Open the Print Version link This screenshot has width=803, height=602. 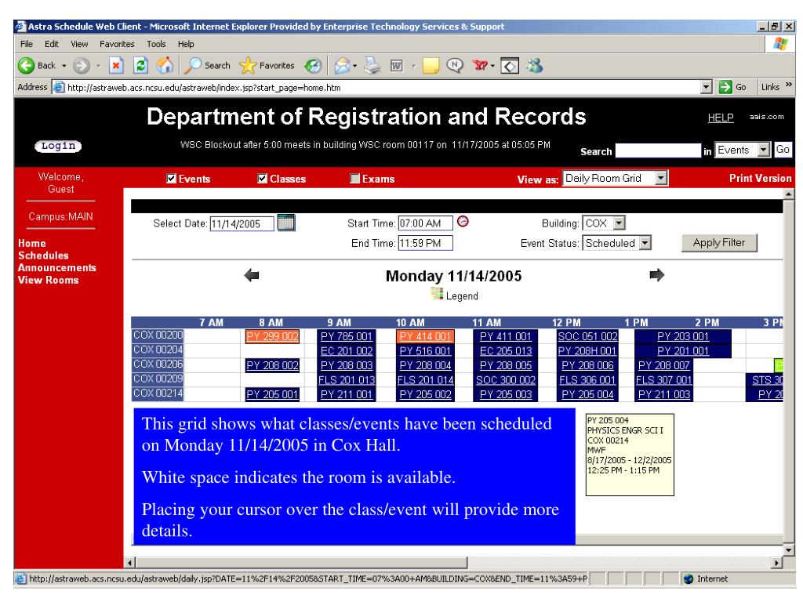(760, 178)
